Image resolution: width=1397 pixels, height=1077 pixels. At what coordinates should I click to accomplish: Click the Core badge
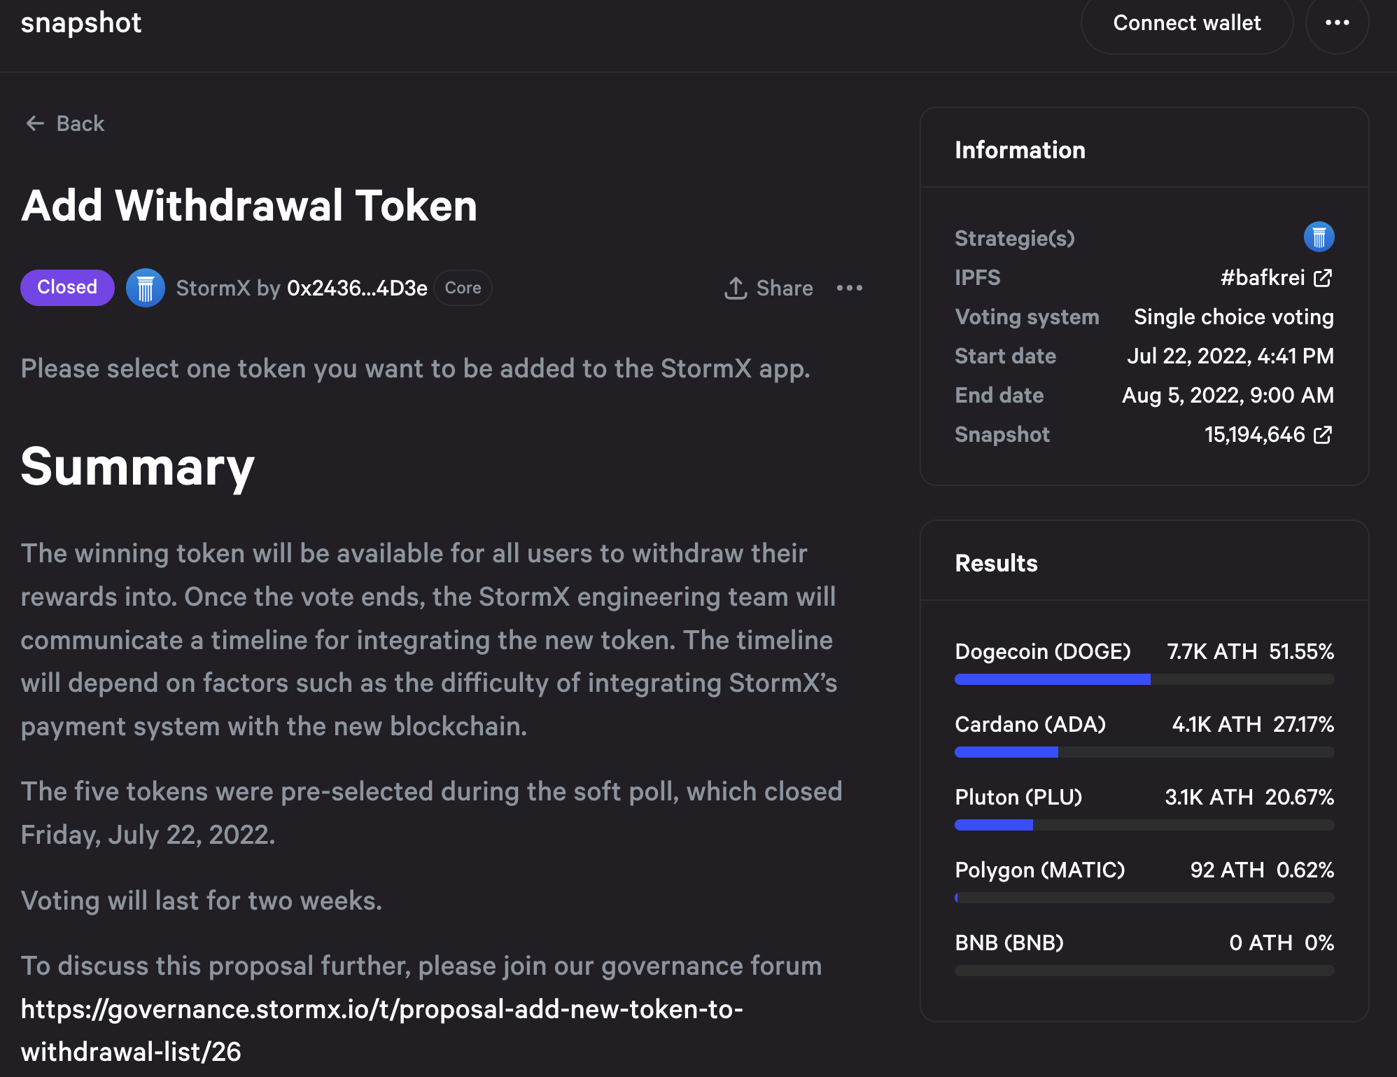pyautogui.click(x=463, y=288)
